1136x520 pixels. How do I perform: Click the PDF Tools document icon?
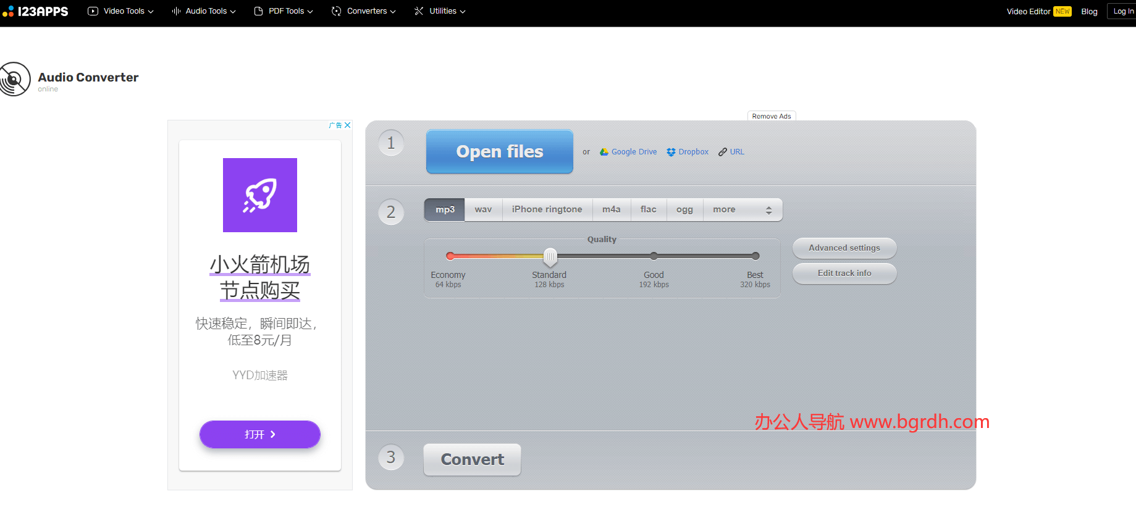[259, 11]
